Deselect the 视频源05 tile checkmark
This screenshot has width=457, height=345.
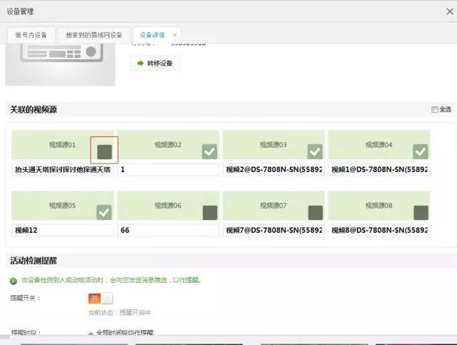(104, 212)
